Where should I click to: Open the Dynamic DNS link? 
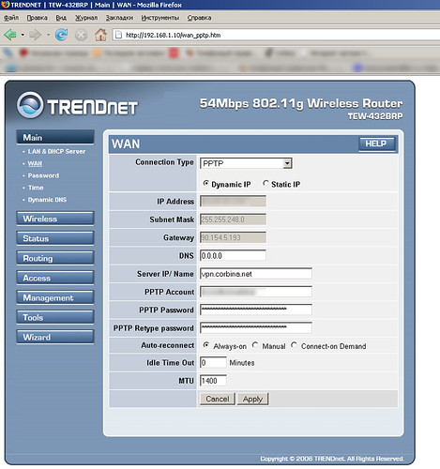click(47, 200)
